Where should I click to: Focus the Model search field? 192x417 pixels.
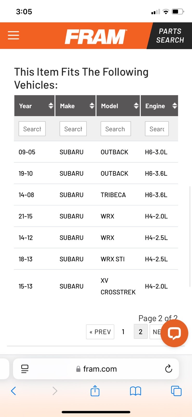click(x=116, y=129)
